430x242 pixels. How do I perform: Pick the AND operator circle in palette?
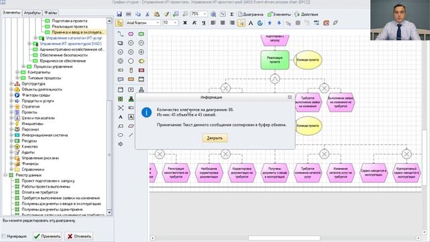[x=141, y=43]
